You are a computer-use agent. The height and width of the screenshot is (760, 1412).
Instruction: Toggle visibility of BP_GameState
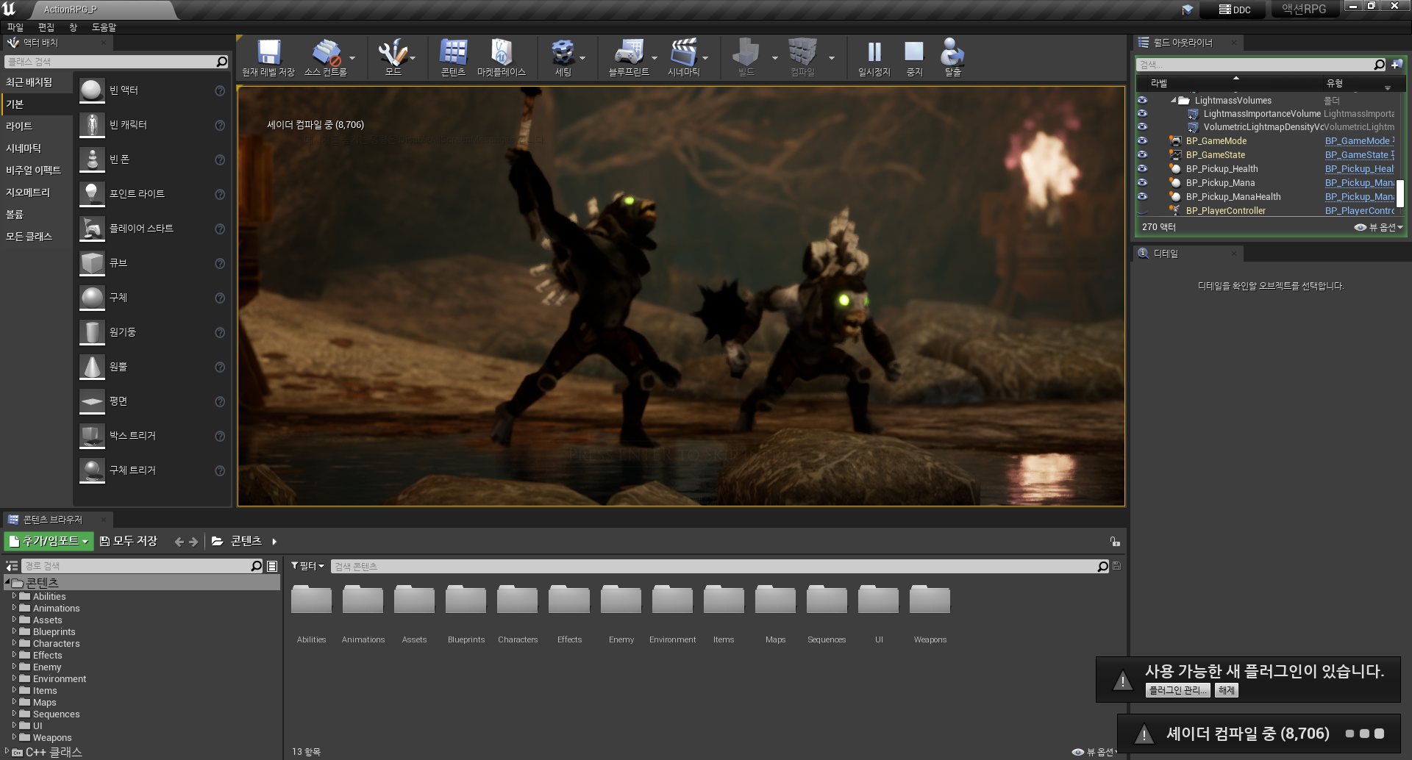pos(1142,154)
